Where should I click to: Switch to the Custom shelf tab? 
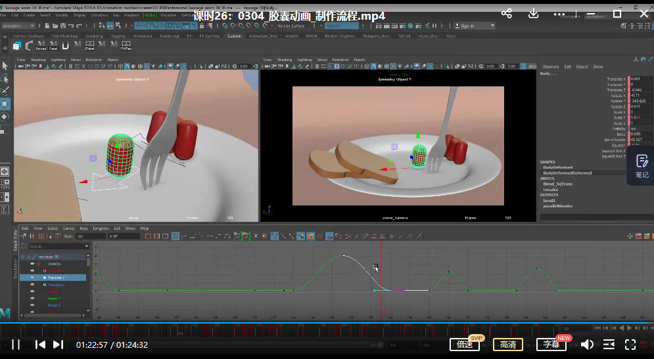234,36
